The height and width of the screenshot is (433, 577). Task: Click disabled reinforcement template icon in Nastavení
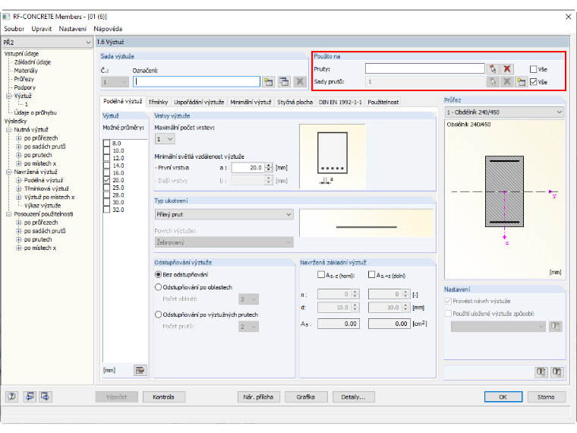coord(555,326)
